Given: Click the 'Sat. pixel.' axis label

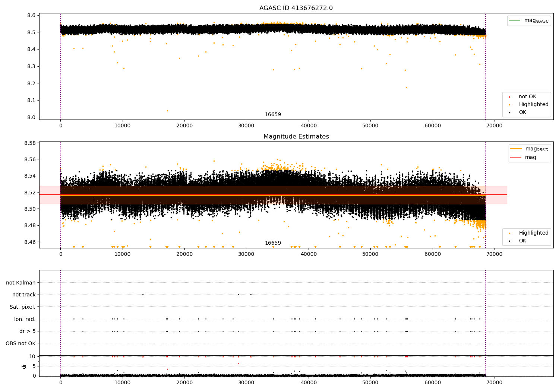Looking at the screenshot, I should click(x=22, y=307).
